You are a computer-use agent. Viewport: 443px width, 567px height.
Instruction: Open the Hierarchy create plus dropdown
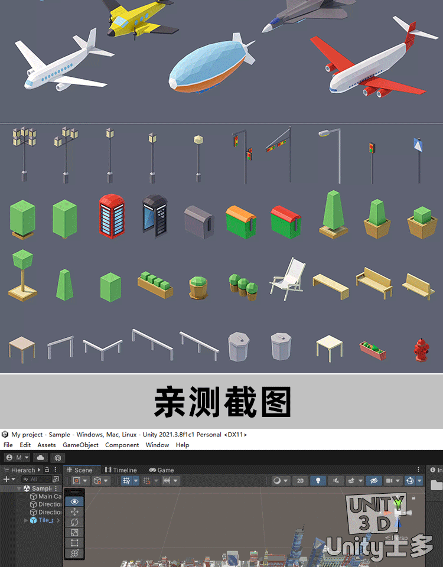coord(9,479)
